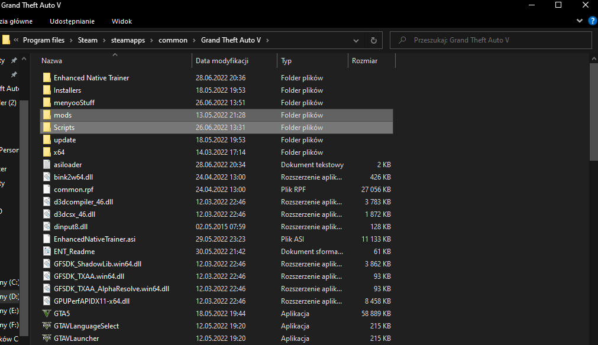This screenshot has height=345, width=598.
Task: Navigate to common in the path
Action: [173, 40]
